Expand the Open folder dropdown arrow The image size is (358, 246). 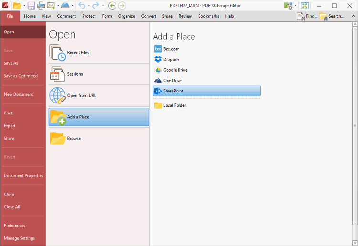coord(24,5)
